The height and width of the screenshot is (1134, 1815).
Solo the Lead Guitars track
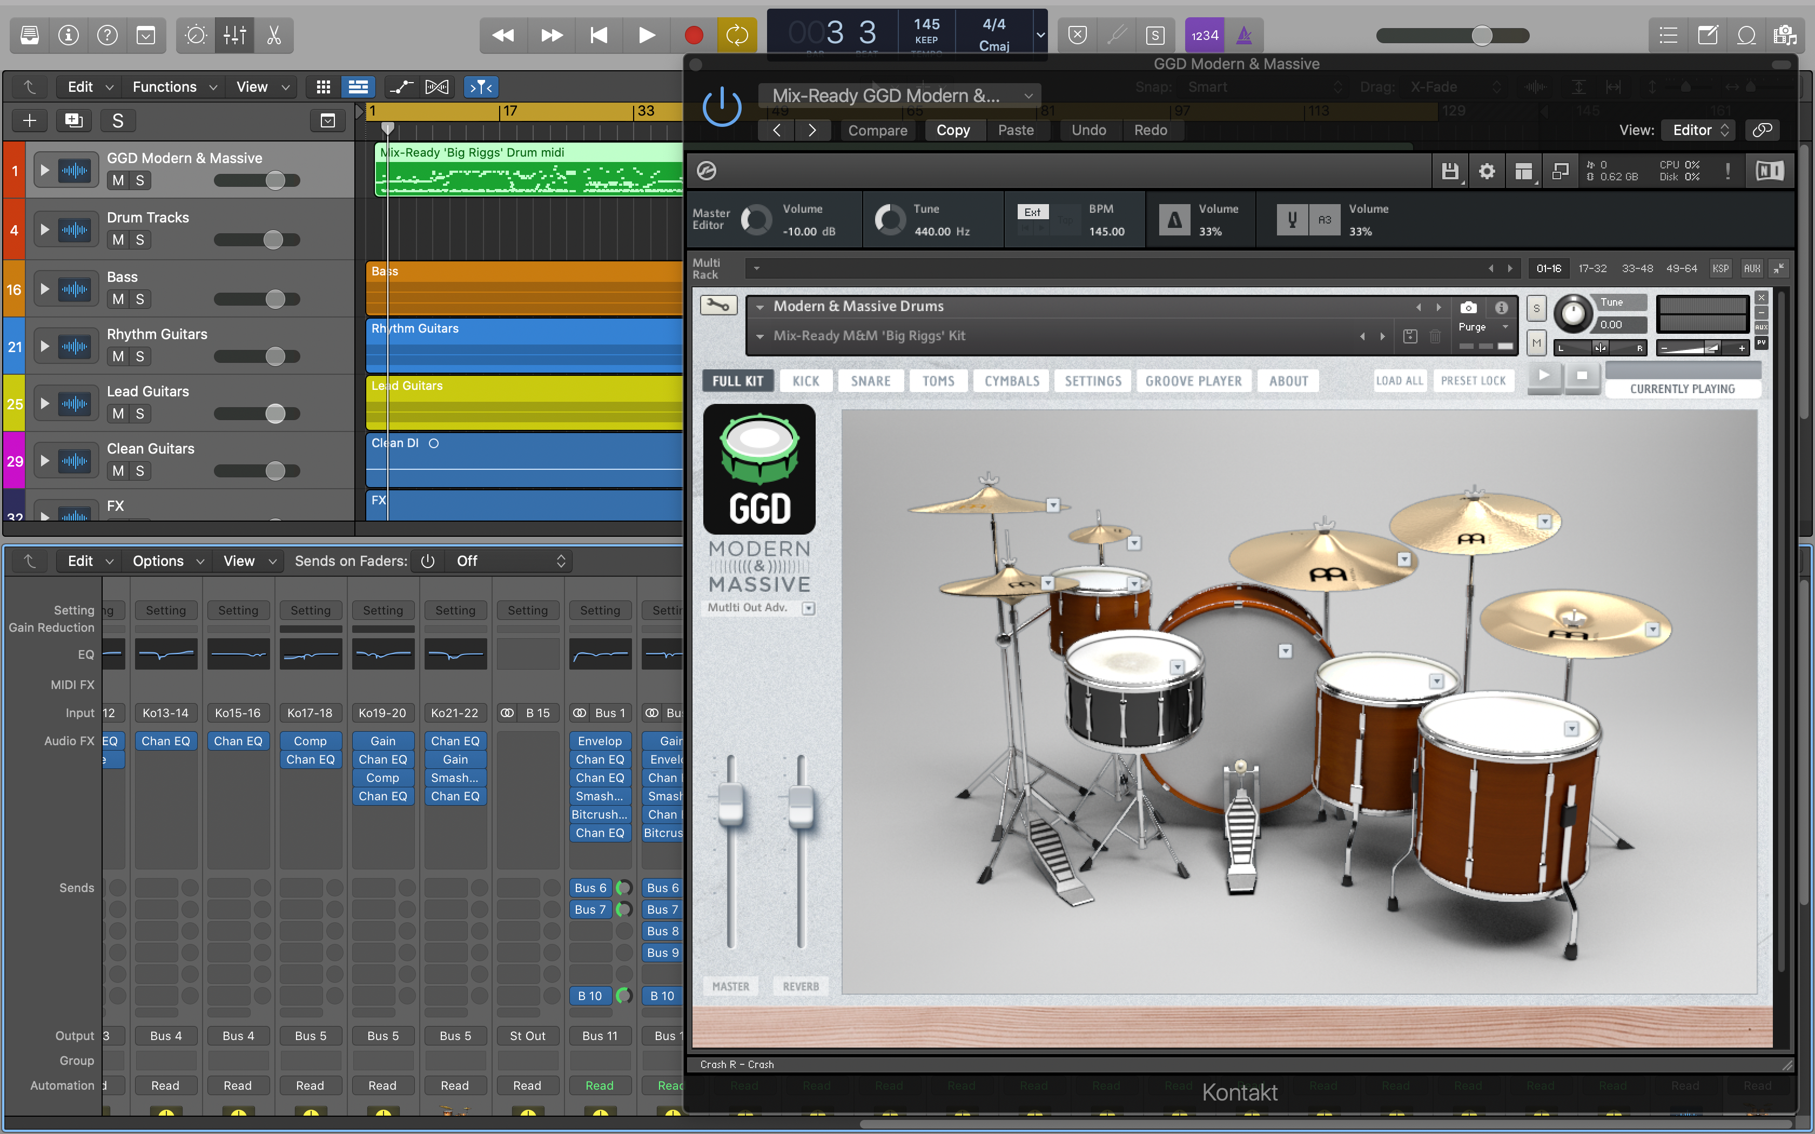139,414
